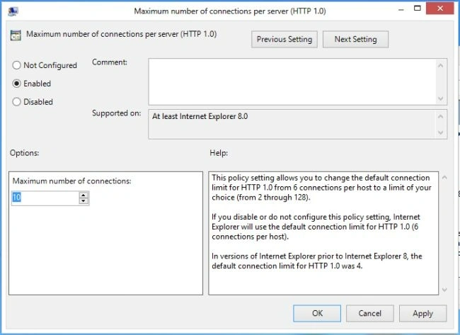Screen dimensions: 460x335
Task: Decrease maximum connections with down spinner arrow
Action: pyautogui.click(x=84, y=201)
